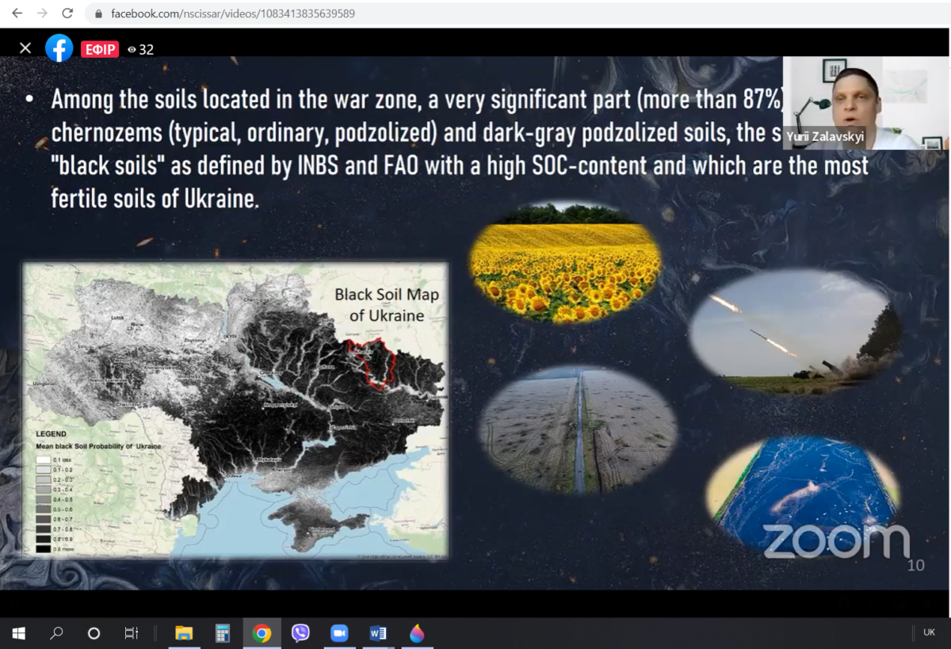Open File Explorer from the taskbar
Screen dimensions: 951x649
(184, 633)
